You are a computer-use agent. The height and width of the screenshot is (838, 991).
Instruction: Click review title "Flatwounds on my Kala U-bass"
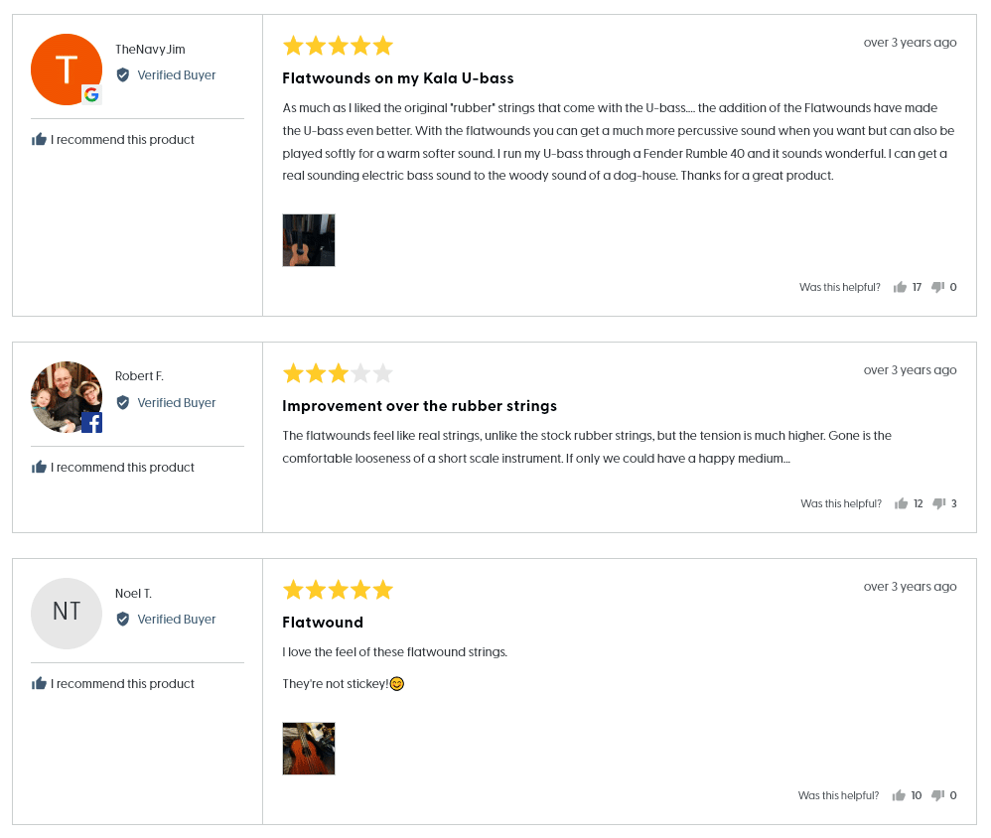pos(397,78)
